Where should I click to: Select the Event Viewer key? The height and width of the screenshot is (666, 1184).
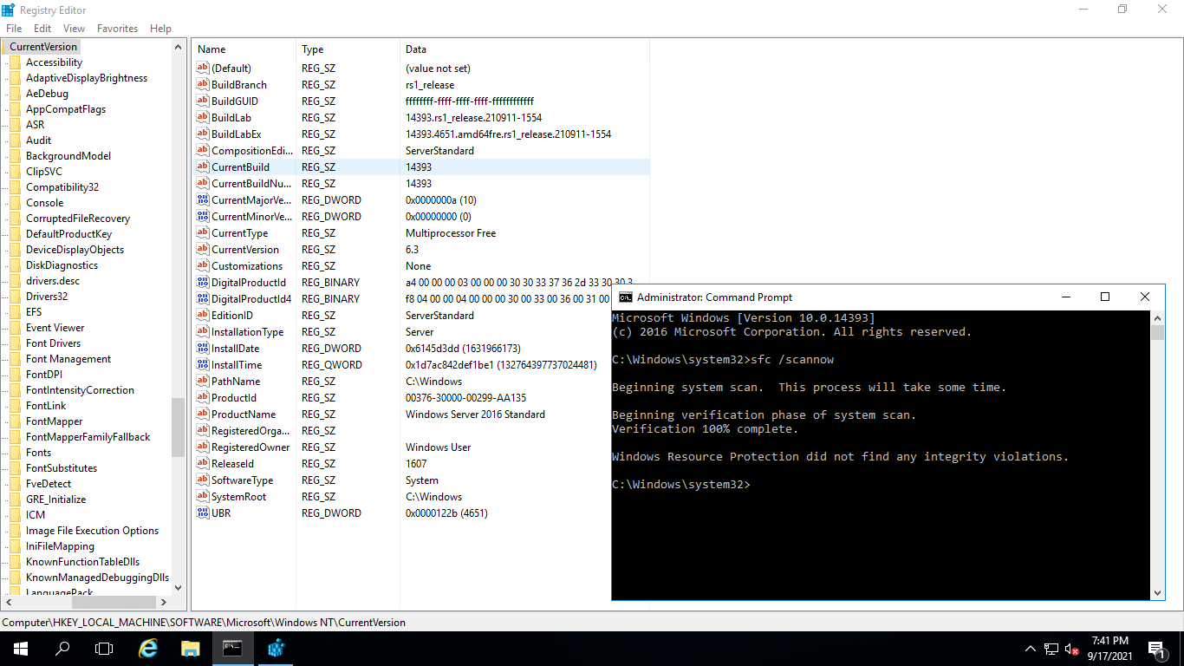[55, 328]
